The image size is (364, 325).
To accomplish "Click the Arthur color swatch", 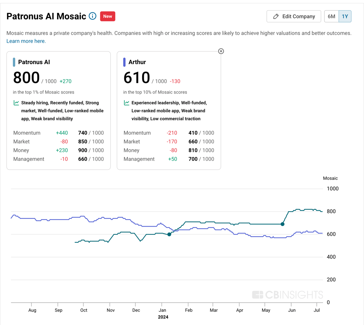I will (x=124, y=62).
